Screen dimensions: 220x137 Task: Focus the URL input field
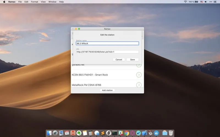pos(107,52)
